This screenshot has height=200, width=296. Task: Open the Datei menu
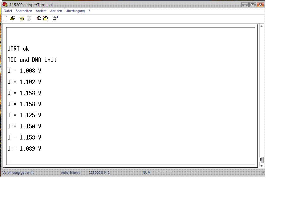pos(8,11)
